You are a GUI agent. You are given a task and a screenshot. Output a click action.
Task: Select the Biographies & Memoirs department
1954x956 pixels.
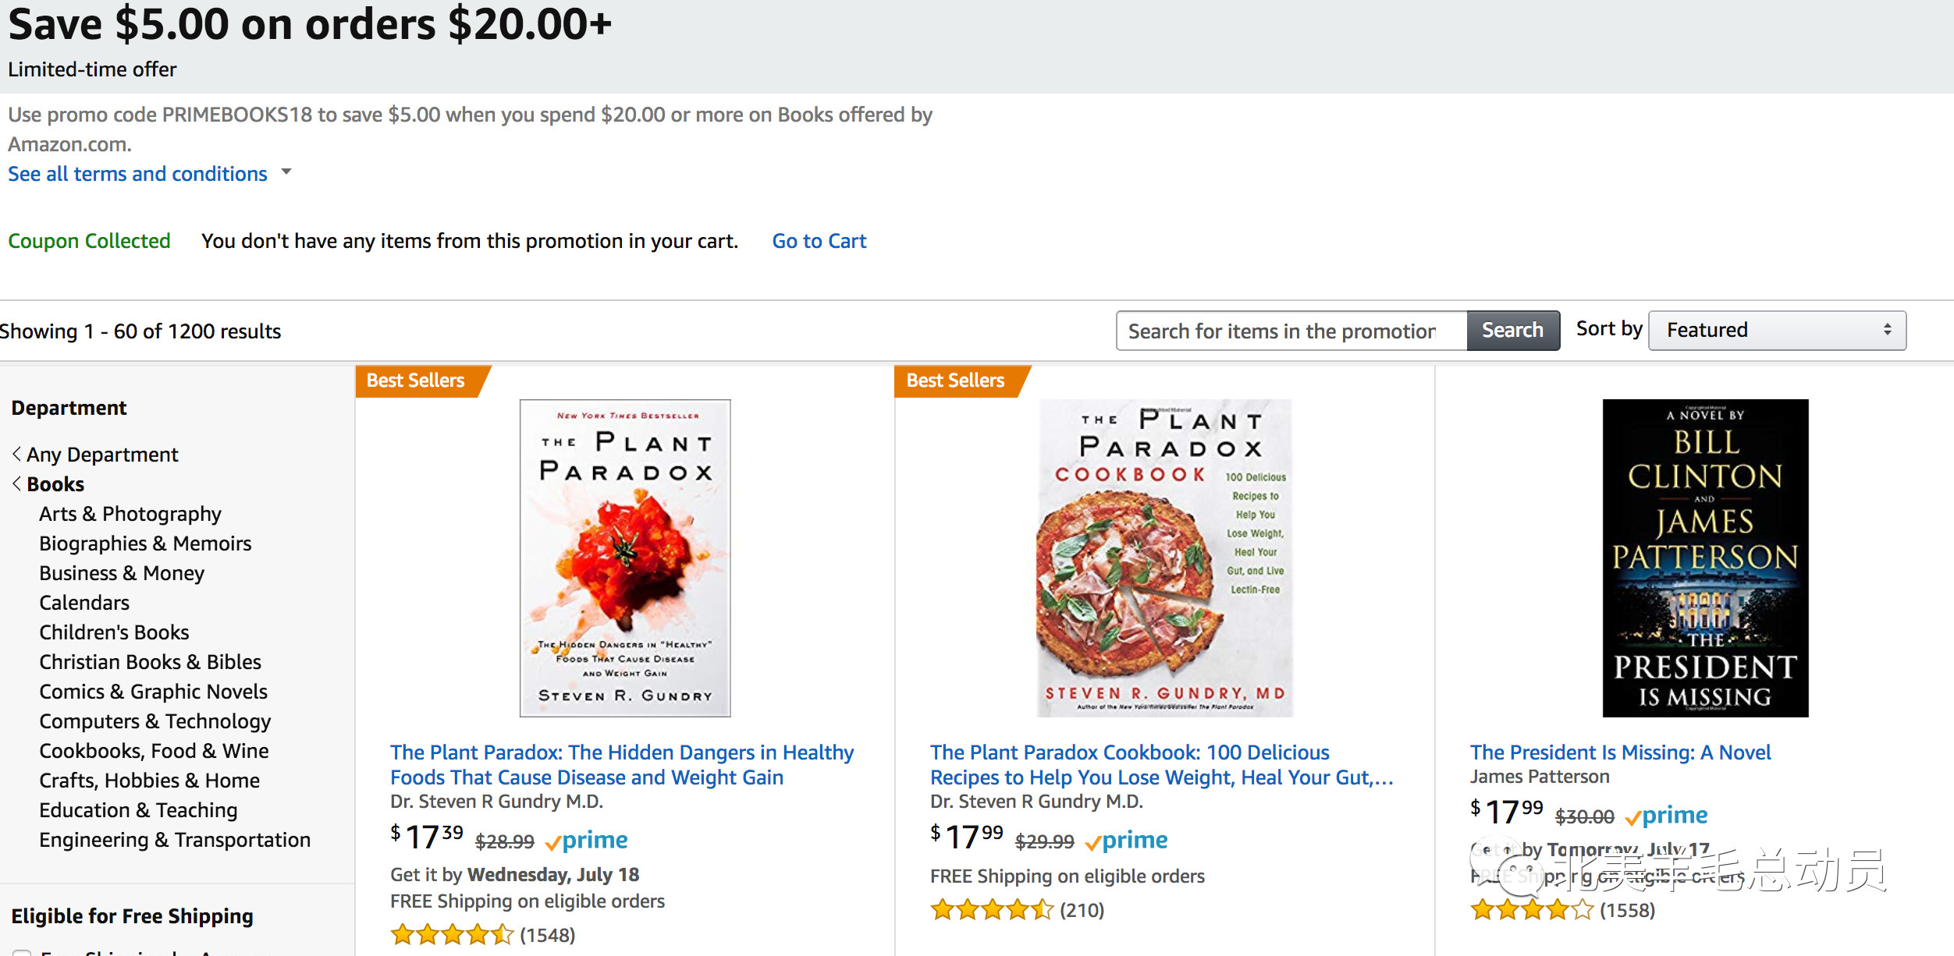tap(145, 543)
